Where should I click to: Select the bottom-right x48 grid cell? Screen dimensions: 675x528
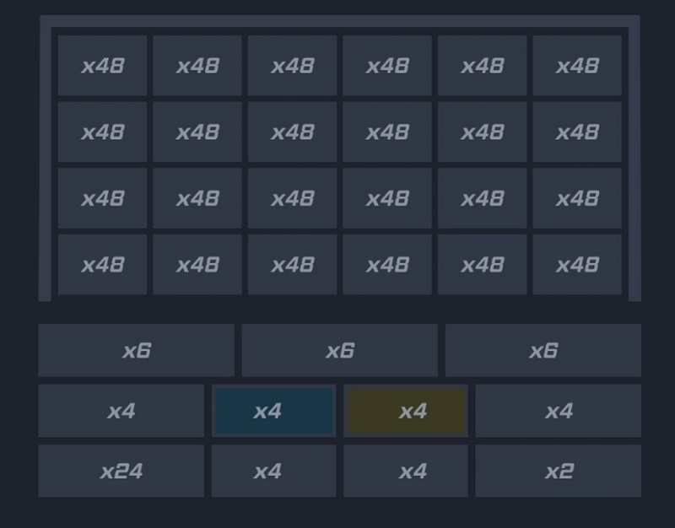tap(577, 264)
